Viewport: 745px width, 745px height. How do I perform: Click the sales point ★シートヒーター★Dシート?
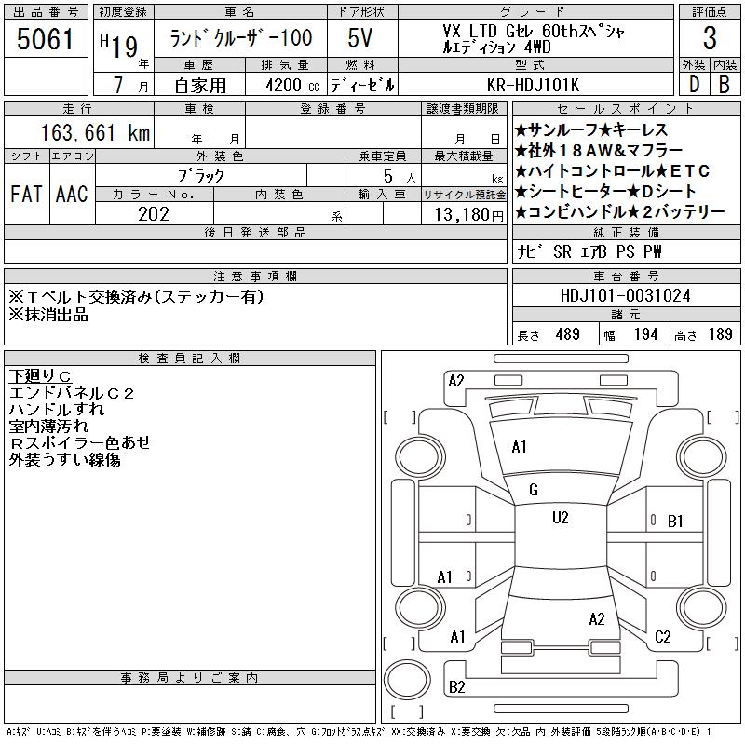[x=604, y=191]
